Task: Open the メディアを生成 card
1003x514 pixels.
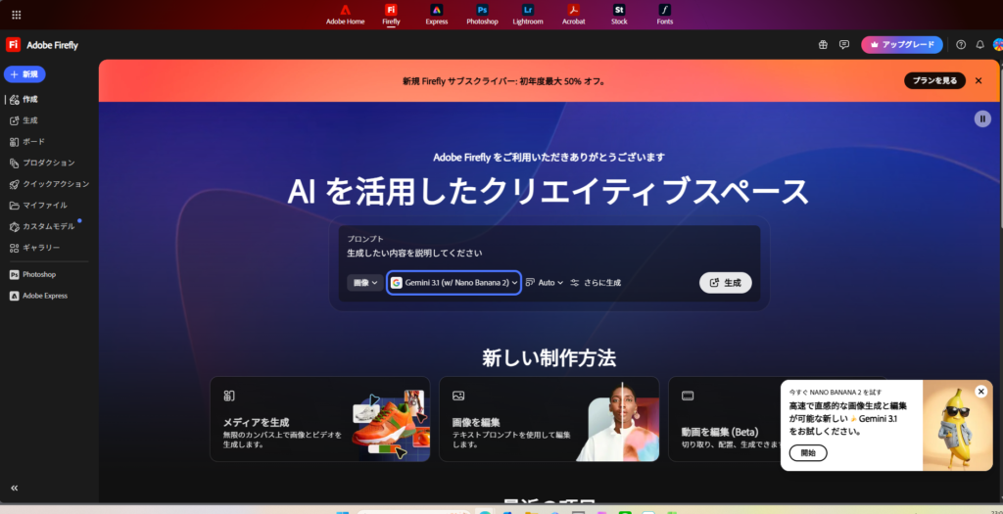Action: tap(320, 419)
